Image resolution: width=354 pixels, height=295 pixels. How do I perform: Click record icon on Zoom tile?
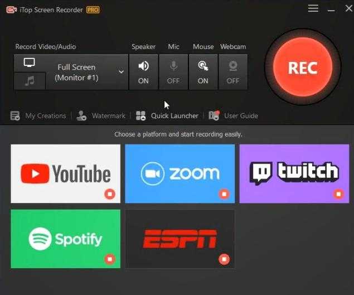[224, 194]
